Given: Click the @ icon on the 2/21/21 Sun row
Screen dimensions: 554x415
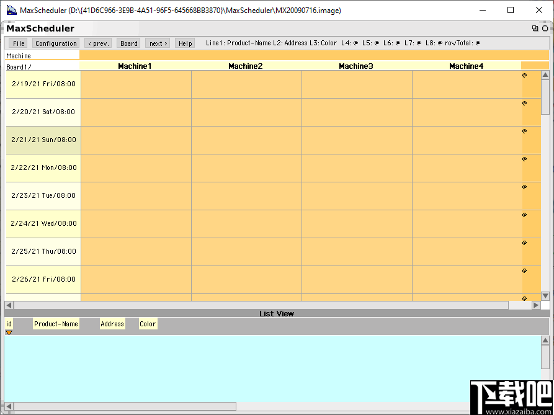Looking at the screenshot, I should [x=524, y=131].
